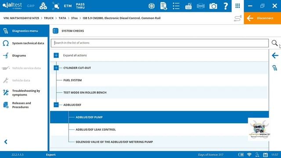
Task: Select TEST MODE ON ROLLER BENCH
Action: 159,93
